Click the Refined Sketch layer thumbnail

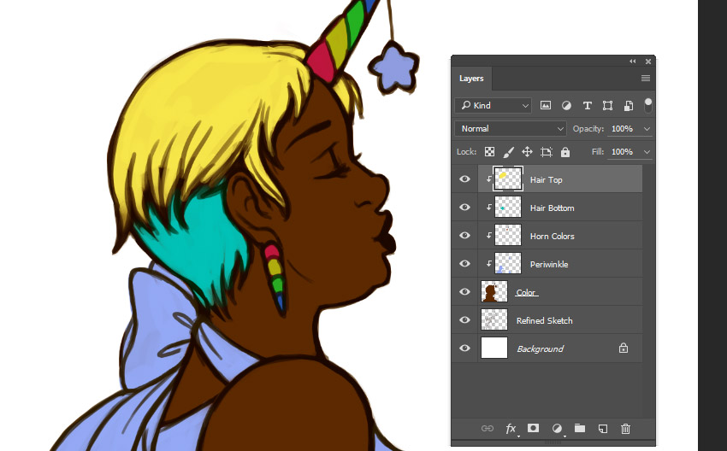click(x=494, y=320)
